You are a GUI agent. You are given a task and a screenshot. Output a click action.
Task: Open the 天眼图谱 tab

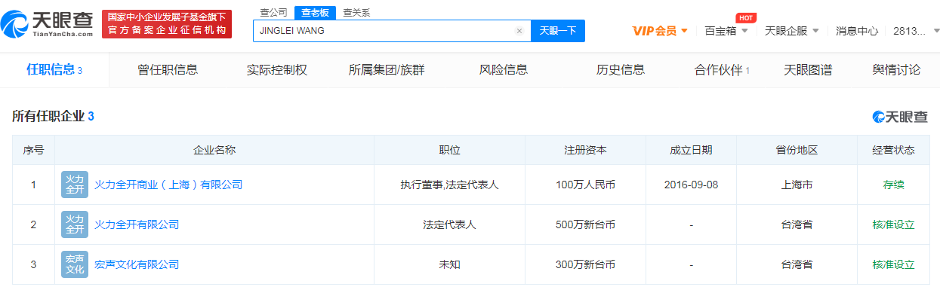(x=808, y=70)
